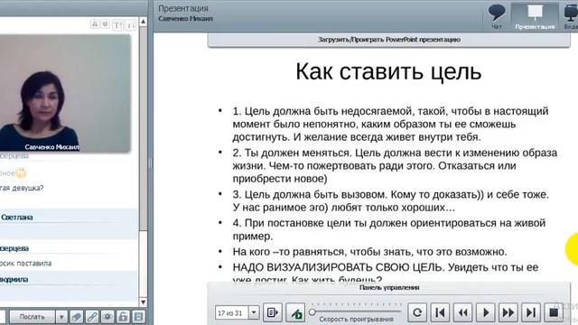578x325 pixels.
Task: Jump to the last slide button
Action: (531, 312)
